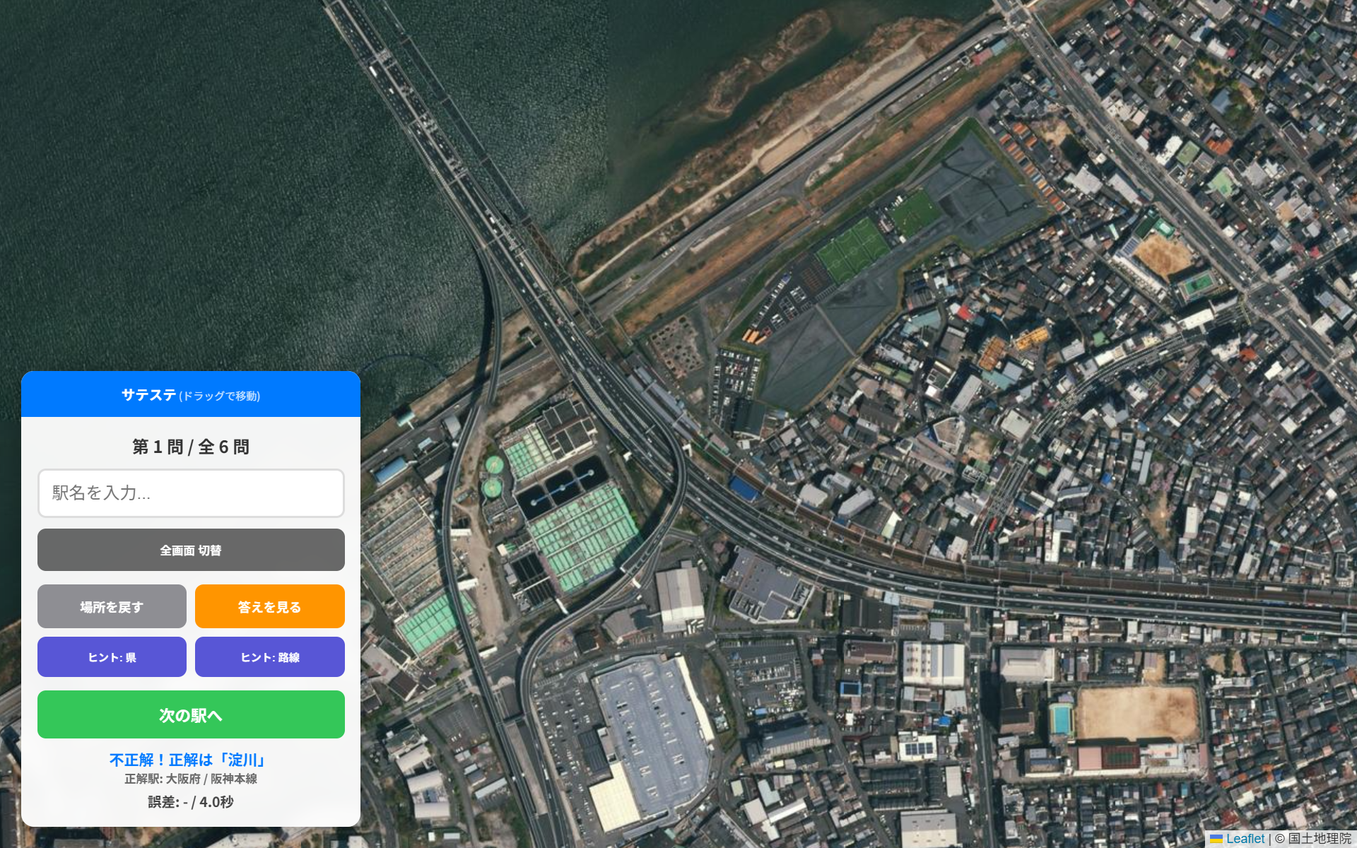
Task: Click the blue サテステ panel header
Action: [x=191, y=394]
